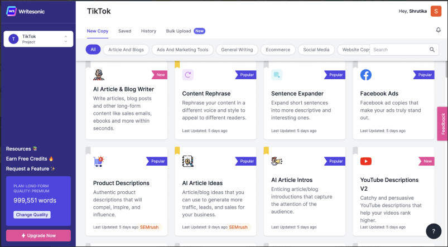Click the Product Descriptions cart icon

click(99, 161)
